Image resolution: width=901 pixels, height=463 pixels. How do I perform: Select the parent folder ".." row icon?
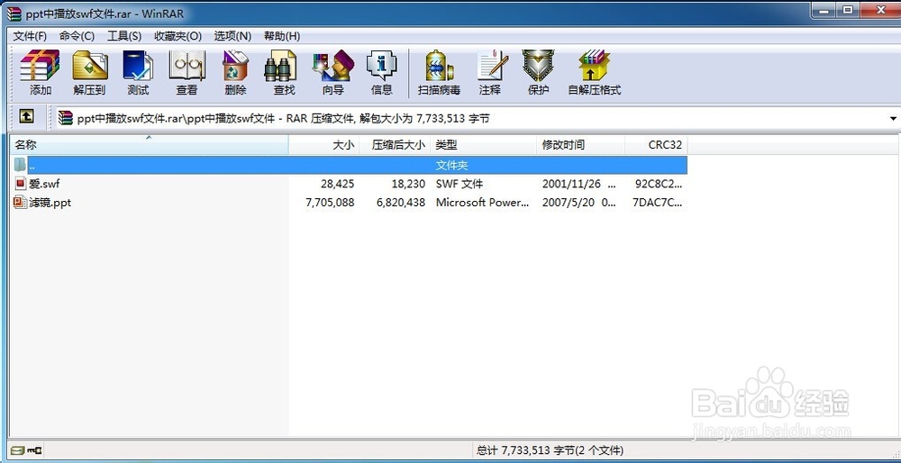pos(20,165)
